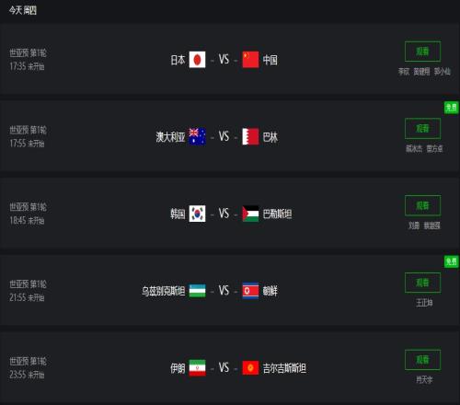Open watch button for Korea vs Palestine
460x405 pixels.
423,205
